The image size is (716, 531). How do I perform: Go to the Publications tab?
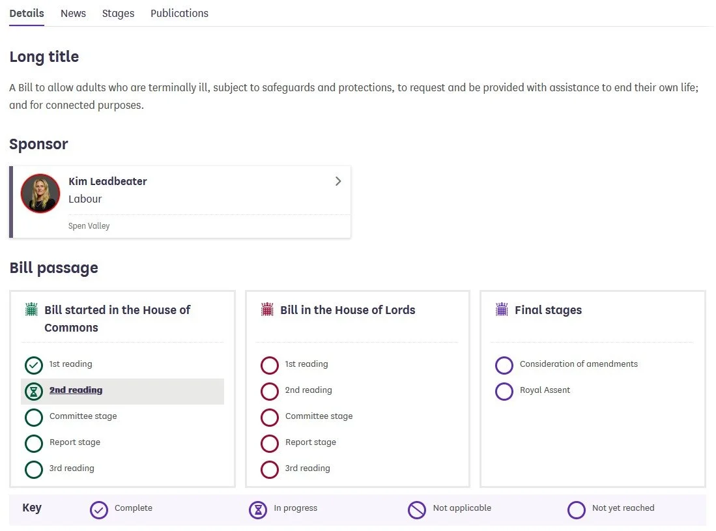tap(179, 13)
